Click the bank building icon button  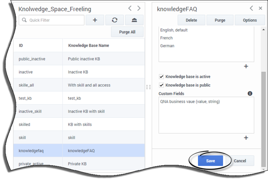pos(134,20)
